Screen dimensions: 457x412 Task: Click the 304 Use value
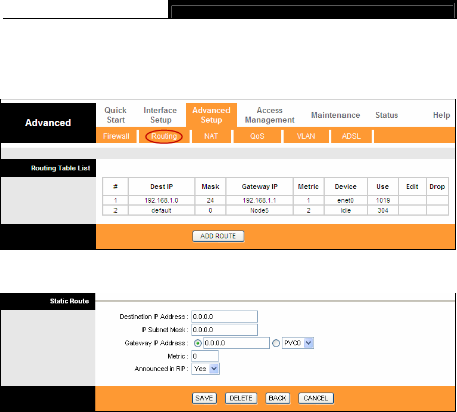[x=383, y=210]
